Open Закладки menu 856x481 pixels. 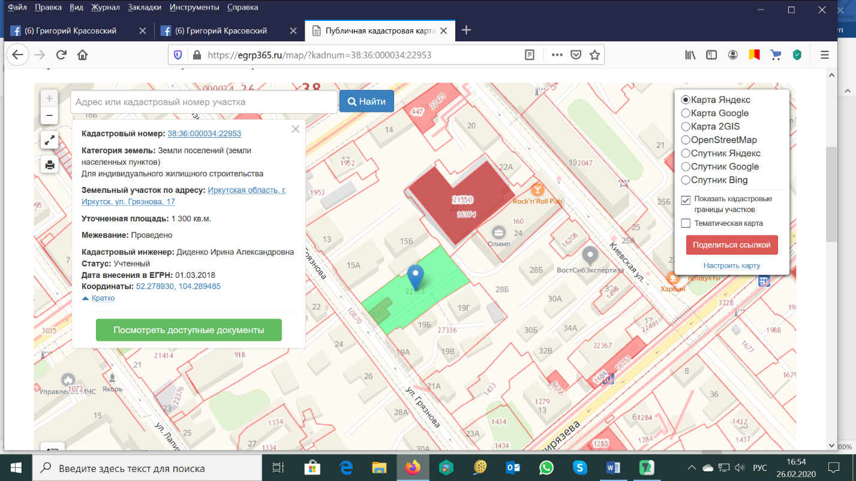(x=145, y=7)
